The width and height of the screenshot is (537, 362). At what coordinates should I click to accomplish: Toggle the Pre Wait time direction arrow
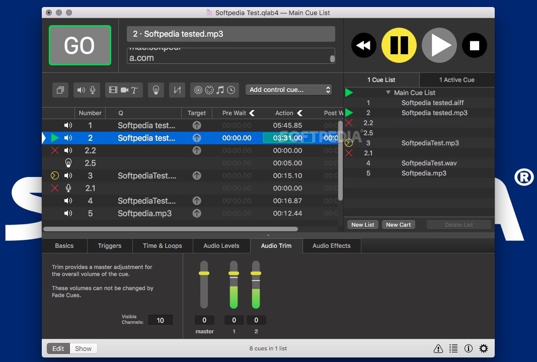click(252, 113)
